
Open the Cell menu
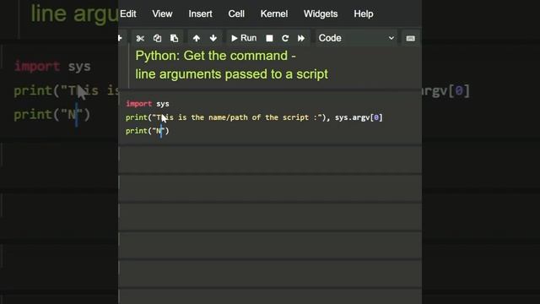point(236,14)
